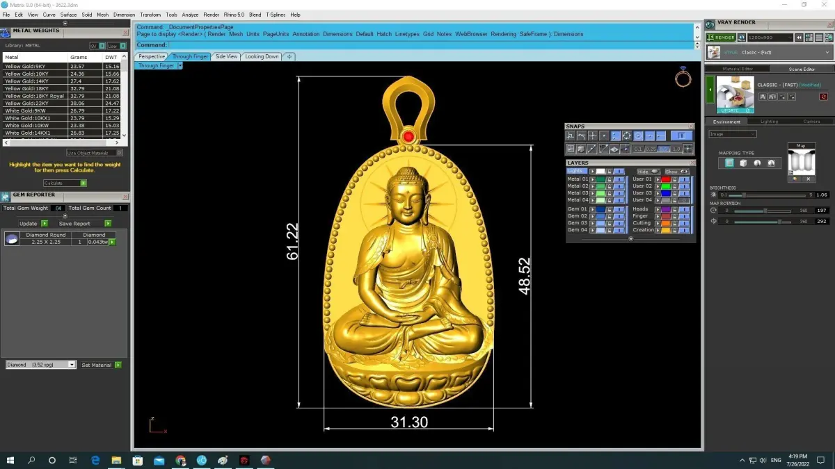The width and height of the screenshot is (835, 469).
Task: Click the Save Report green arrow
Action: (x=108, y=224)
